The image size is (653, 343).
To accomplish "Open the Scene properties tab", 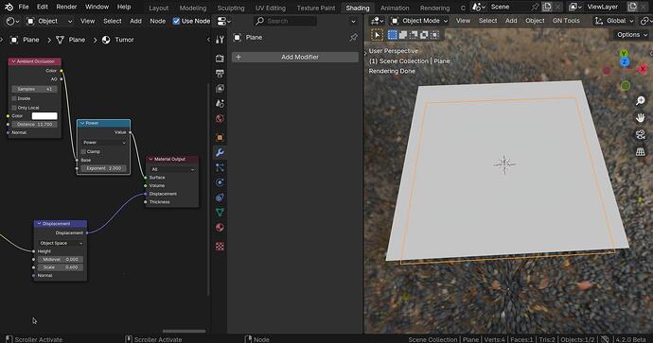I will [x=220, y=103].
